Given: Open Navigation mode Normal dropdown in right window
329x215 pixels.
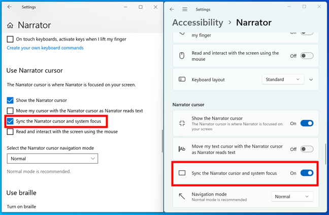Looking at the screenshot, I should pyautogui.click(x=292, y=197).
